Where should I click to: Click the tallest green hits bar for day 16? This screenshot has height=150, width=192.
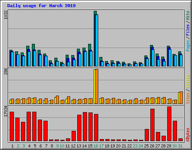point(95,13)
